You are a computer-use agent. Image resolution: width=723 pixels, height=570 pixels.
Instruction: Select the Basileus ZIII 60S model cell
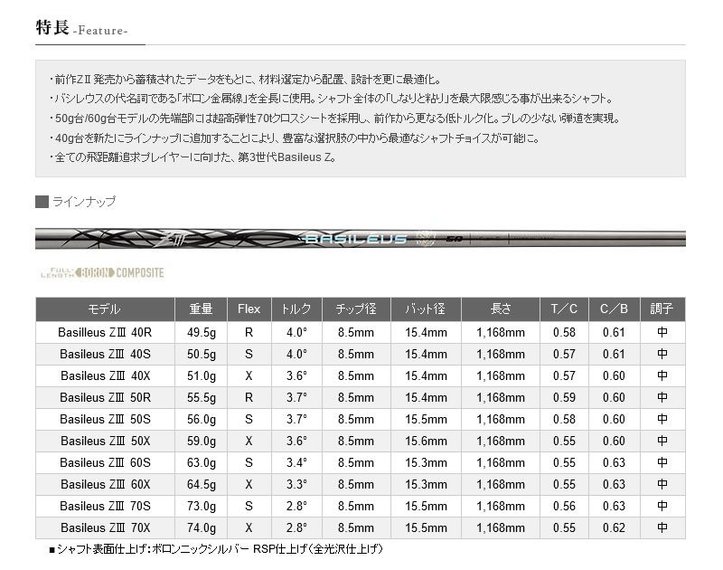click(105, 462)
